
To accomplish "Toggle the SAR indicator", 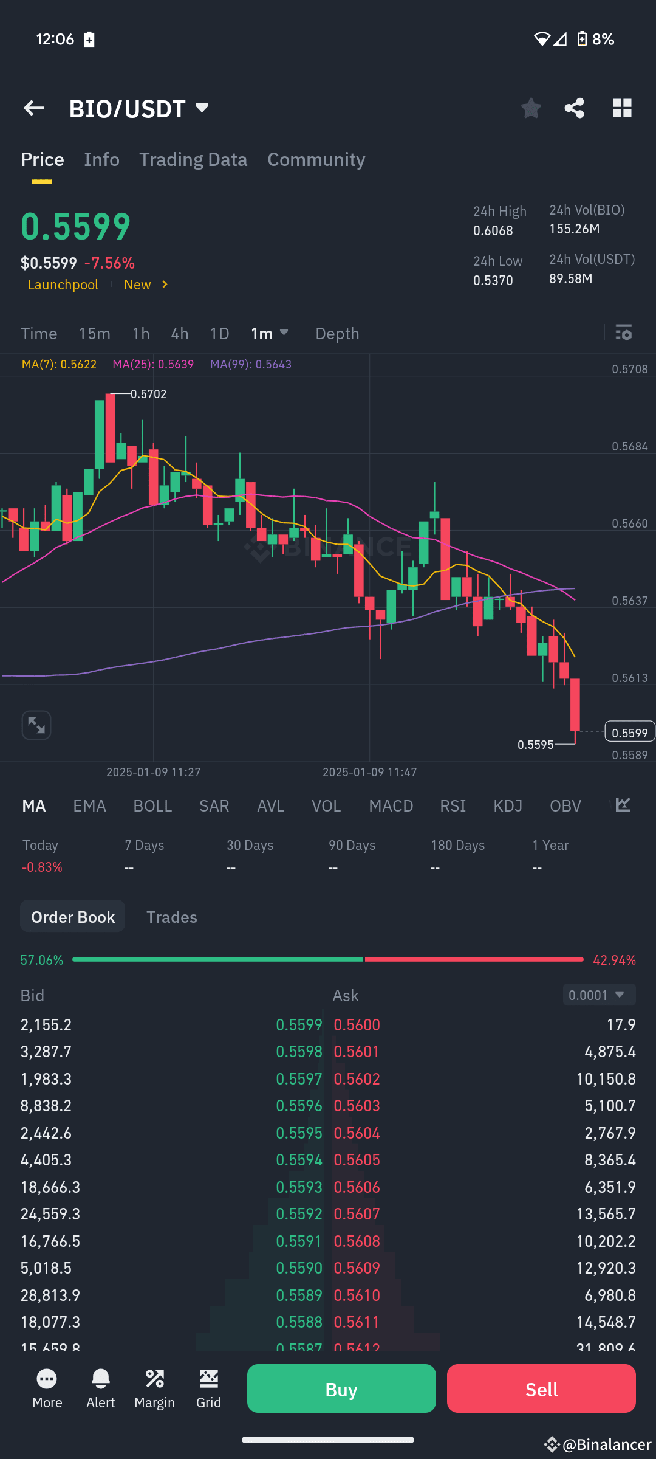I will click(x=214, y=805).
